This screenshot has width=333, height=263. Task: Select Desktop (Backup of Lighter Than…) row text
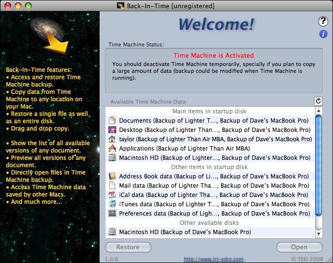(x=215, y=130)
